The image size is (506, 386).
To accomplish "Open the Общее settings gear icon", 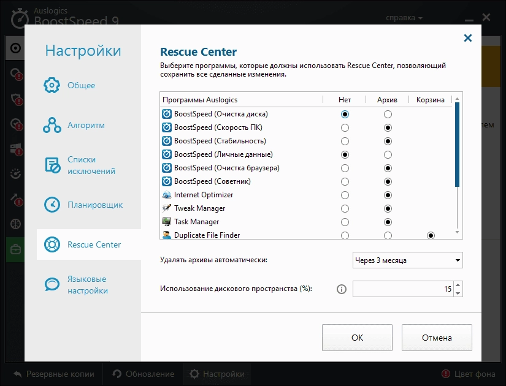I will point(52,85).
